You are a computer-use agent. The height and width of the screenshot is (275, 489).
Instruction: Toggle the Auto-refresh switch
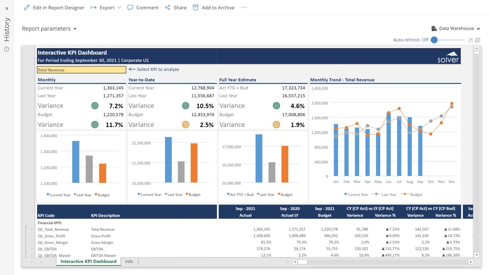coord(434,40)
